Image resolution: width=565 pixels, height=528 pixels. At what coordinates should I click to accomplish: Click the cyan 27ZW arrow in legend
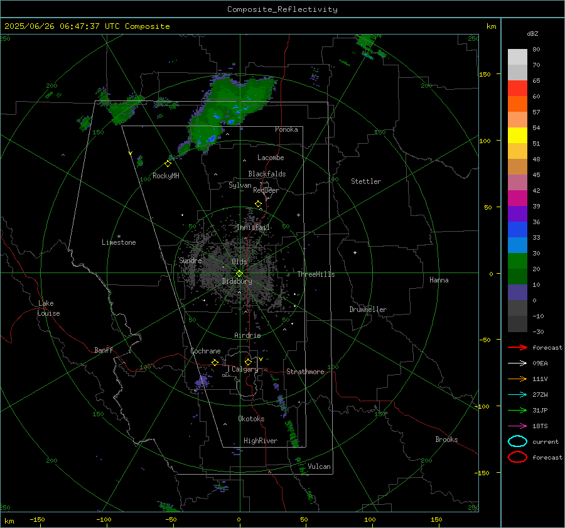[517, 395]
